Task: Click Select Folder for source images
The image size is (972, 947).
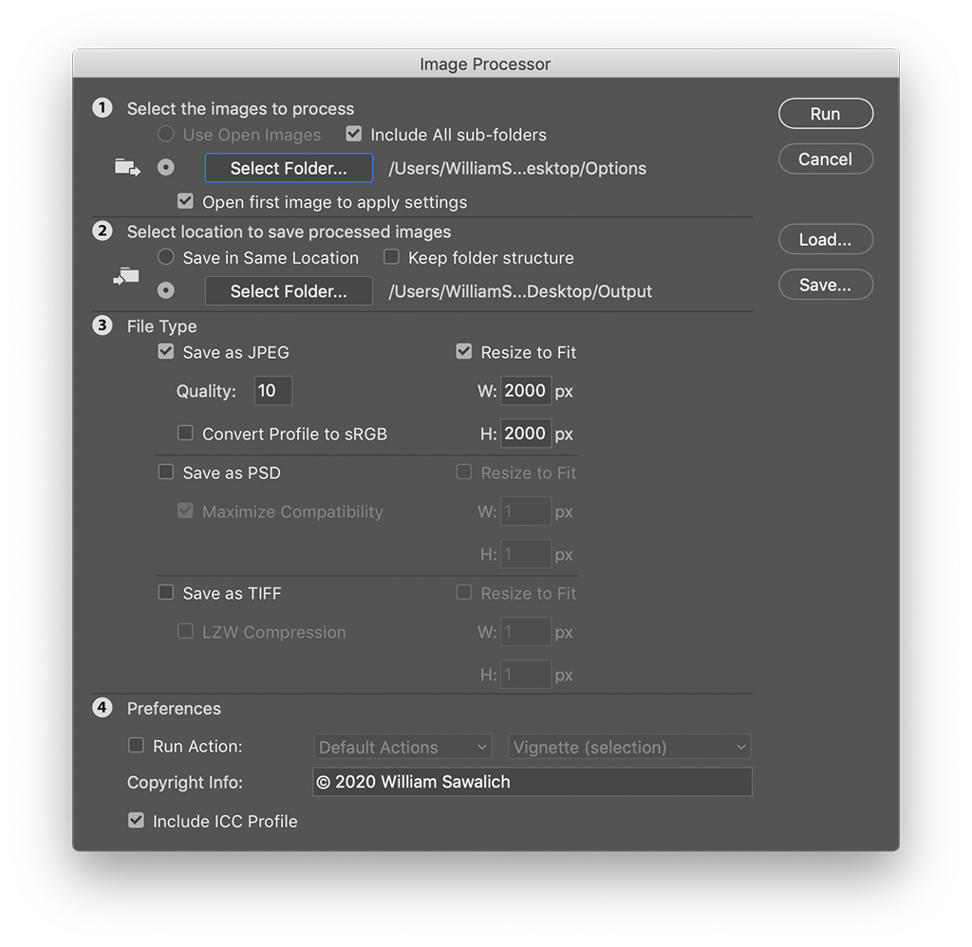Action: (289, 168)
